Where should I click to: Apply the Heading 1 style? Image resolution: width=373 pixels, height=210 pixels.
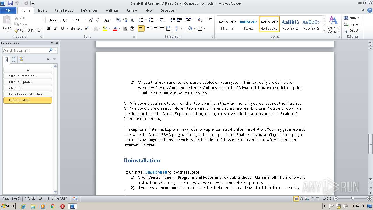[290, 24]
